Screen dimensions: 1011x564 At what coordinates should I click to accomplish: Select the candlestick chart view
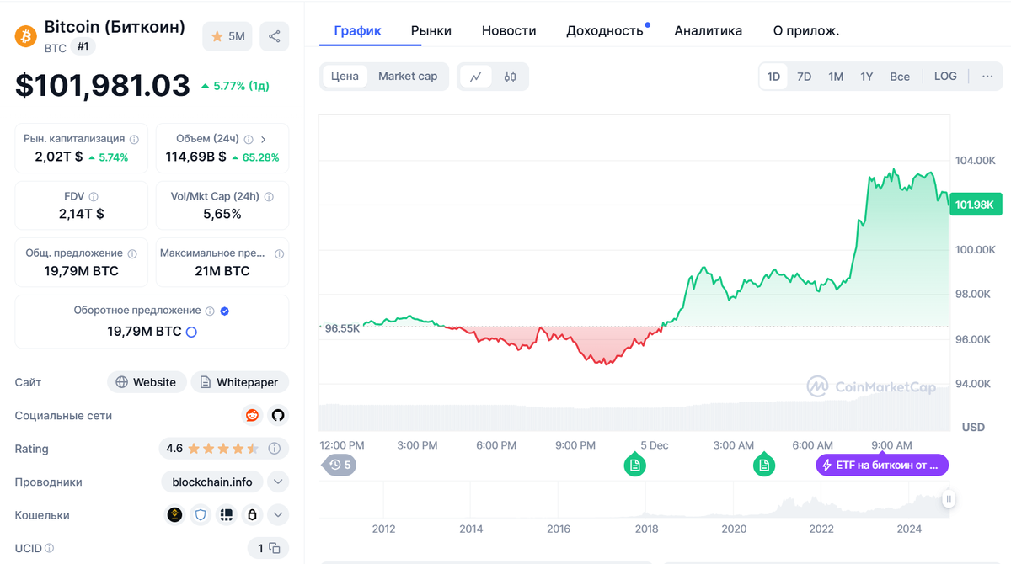(508, 76)
